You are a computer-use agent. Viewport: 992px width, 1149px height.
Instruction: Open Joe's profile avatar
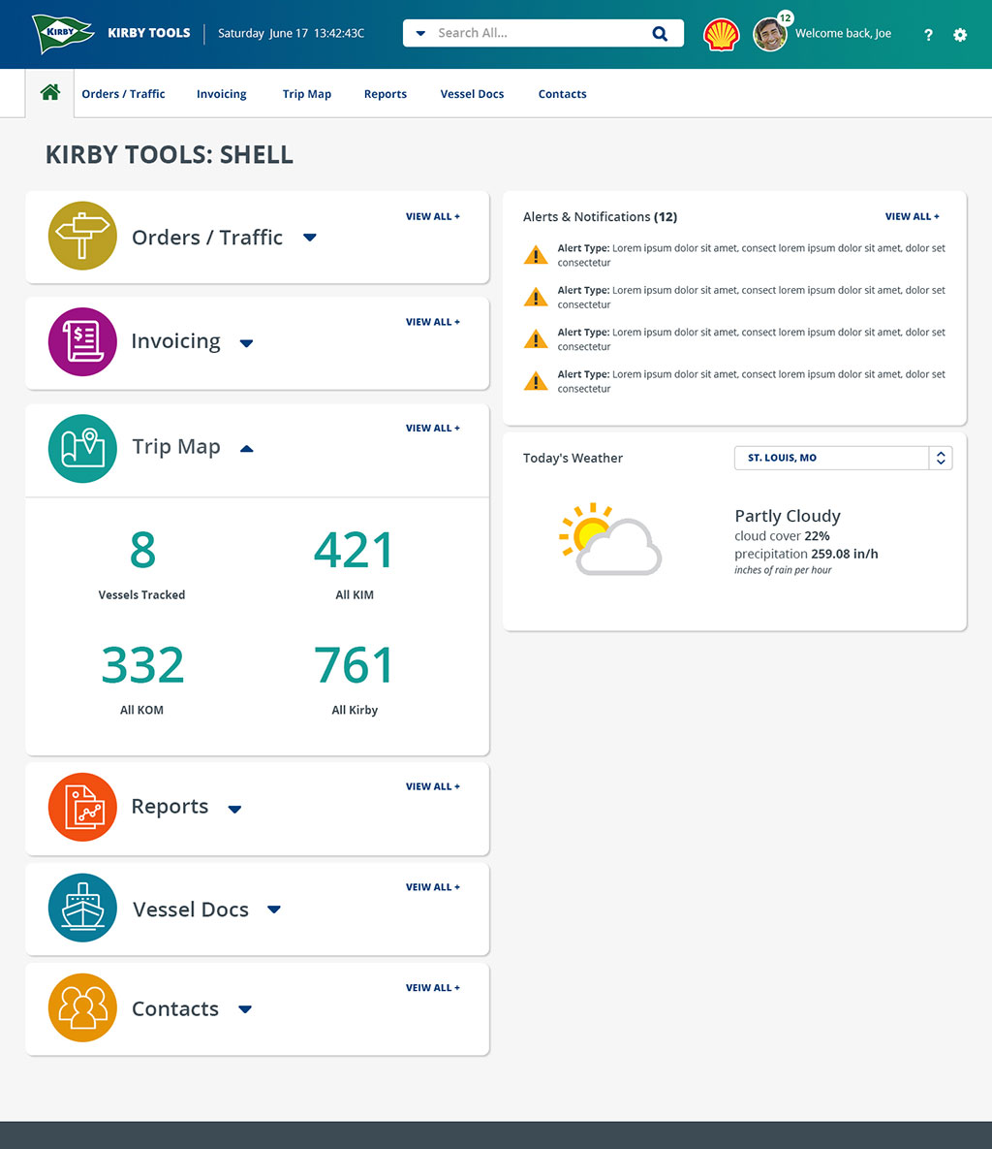(x=769, y=35)
